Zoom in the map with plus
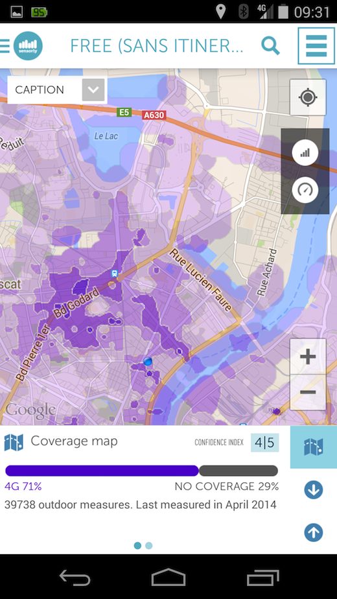337x599 pixels. [308, 357]
